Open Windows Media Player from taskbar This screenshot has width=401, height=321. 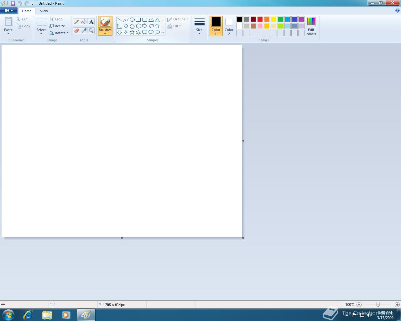[66, 315]
